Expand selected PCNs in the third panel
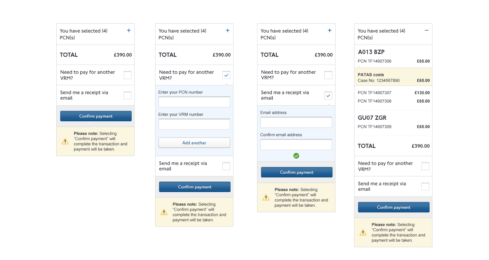489x260 pixels. (329, 31)
